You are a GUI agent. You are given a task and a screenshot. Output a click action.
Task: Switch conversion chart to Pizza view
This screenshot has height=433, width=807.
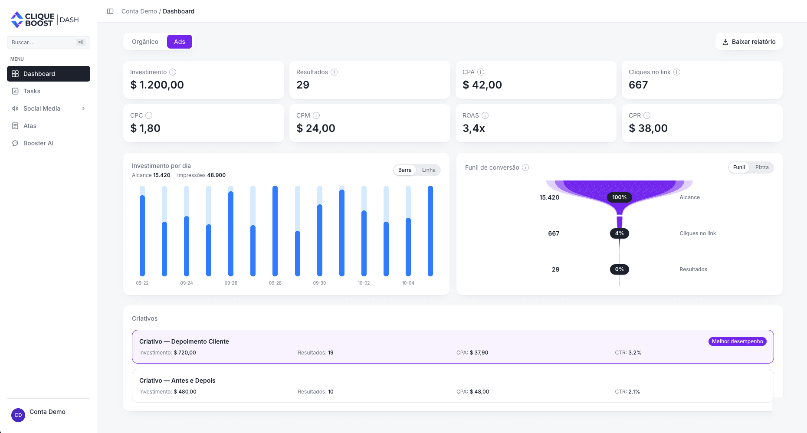762,167
